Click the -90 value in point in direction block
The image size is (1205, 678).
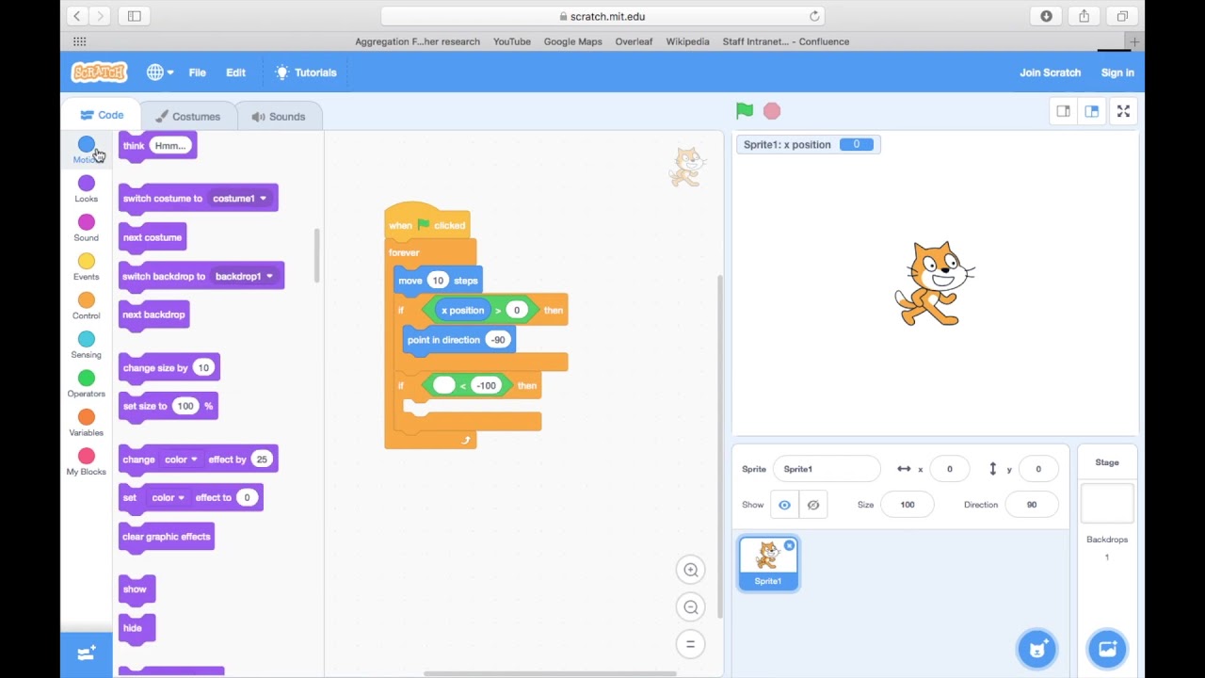point(498,340)
